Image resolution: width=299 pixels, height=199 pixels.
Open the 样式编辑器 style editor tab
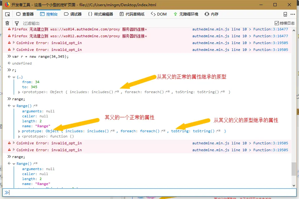[100, 14]
